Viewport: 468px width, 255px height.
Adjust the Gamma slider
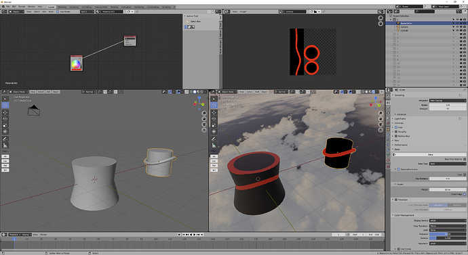pos(448,238)
